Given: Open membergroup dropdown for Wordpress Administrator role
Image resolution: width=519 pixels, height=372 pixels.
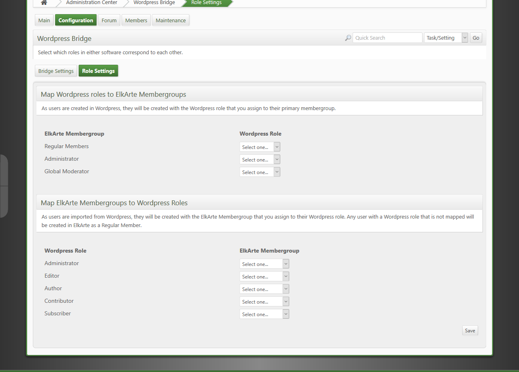Looking at the screenshot, I should tap(264, 264).
